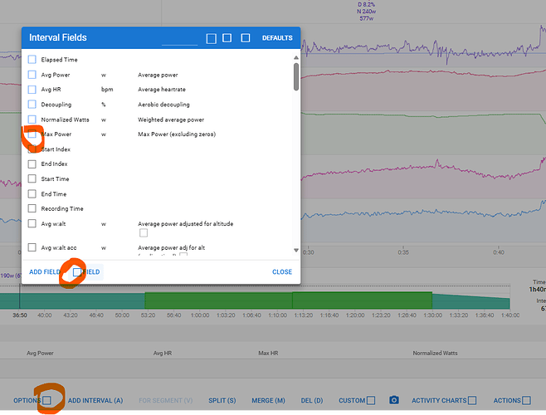Toggle the Start Time checkbox
This screenshot has height=415, width=546.
[32, 178]
